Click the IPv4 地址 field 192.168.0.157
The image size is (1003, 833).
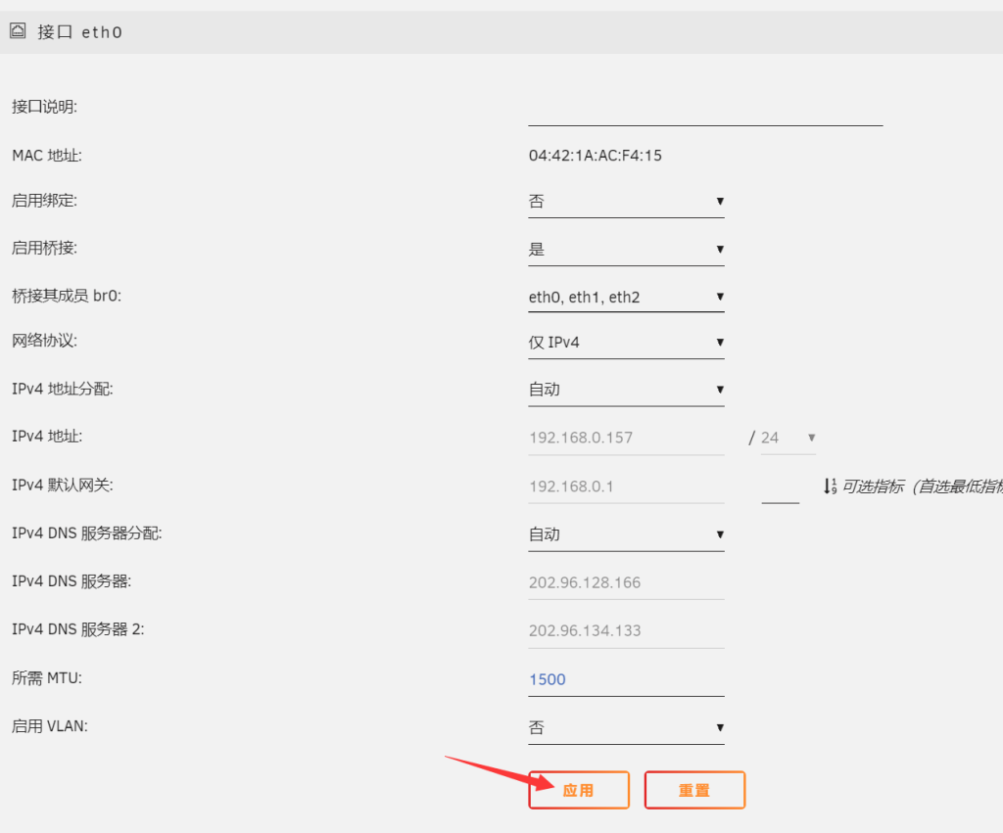click(625, 438)
